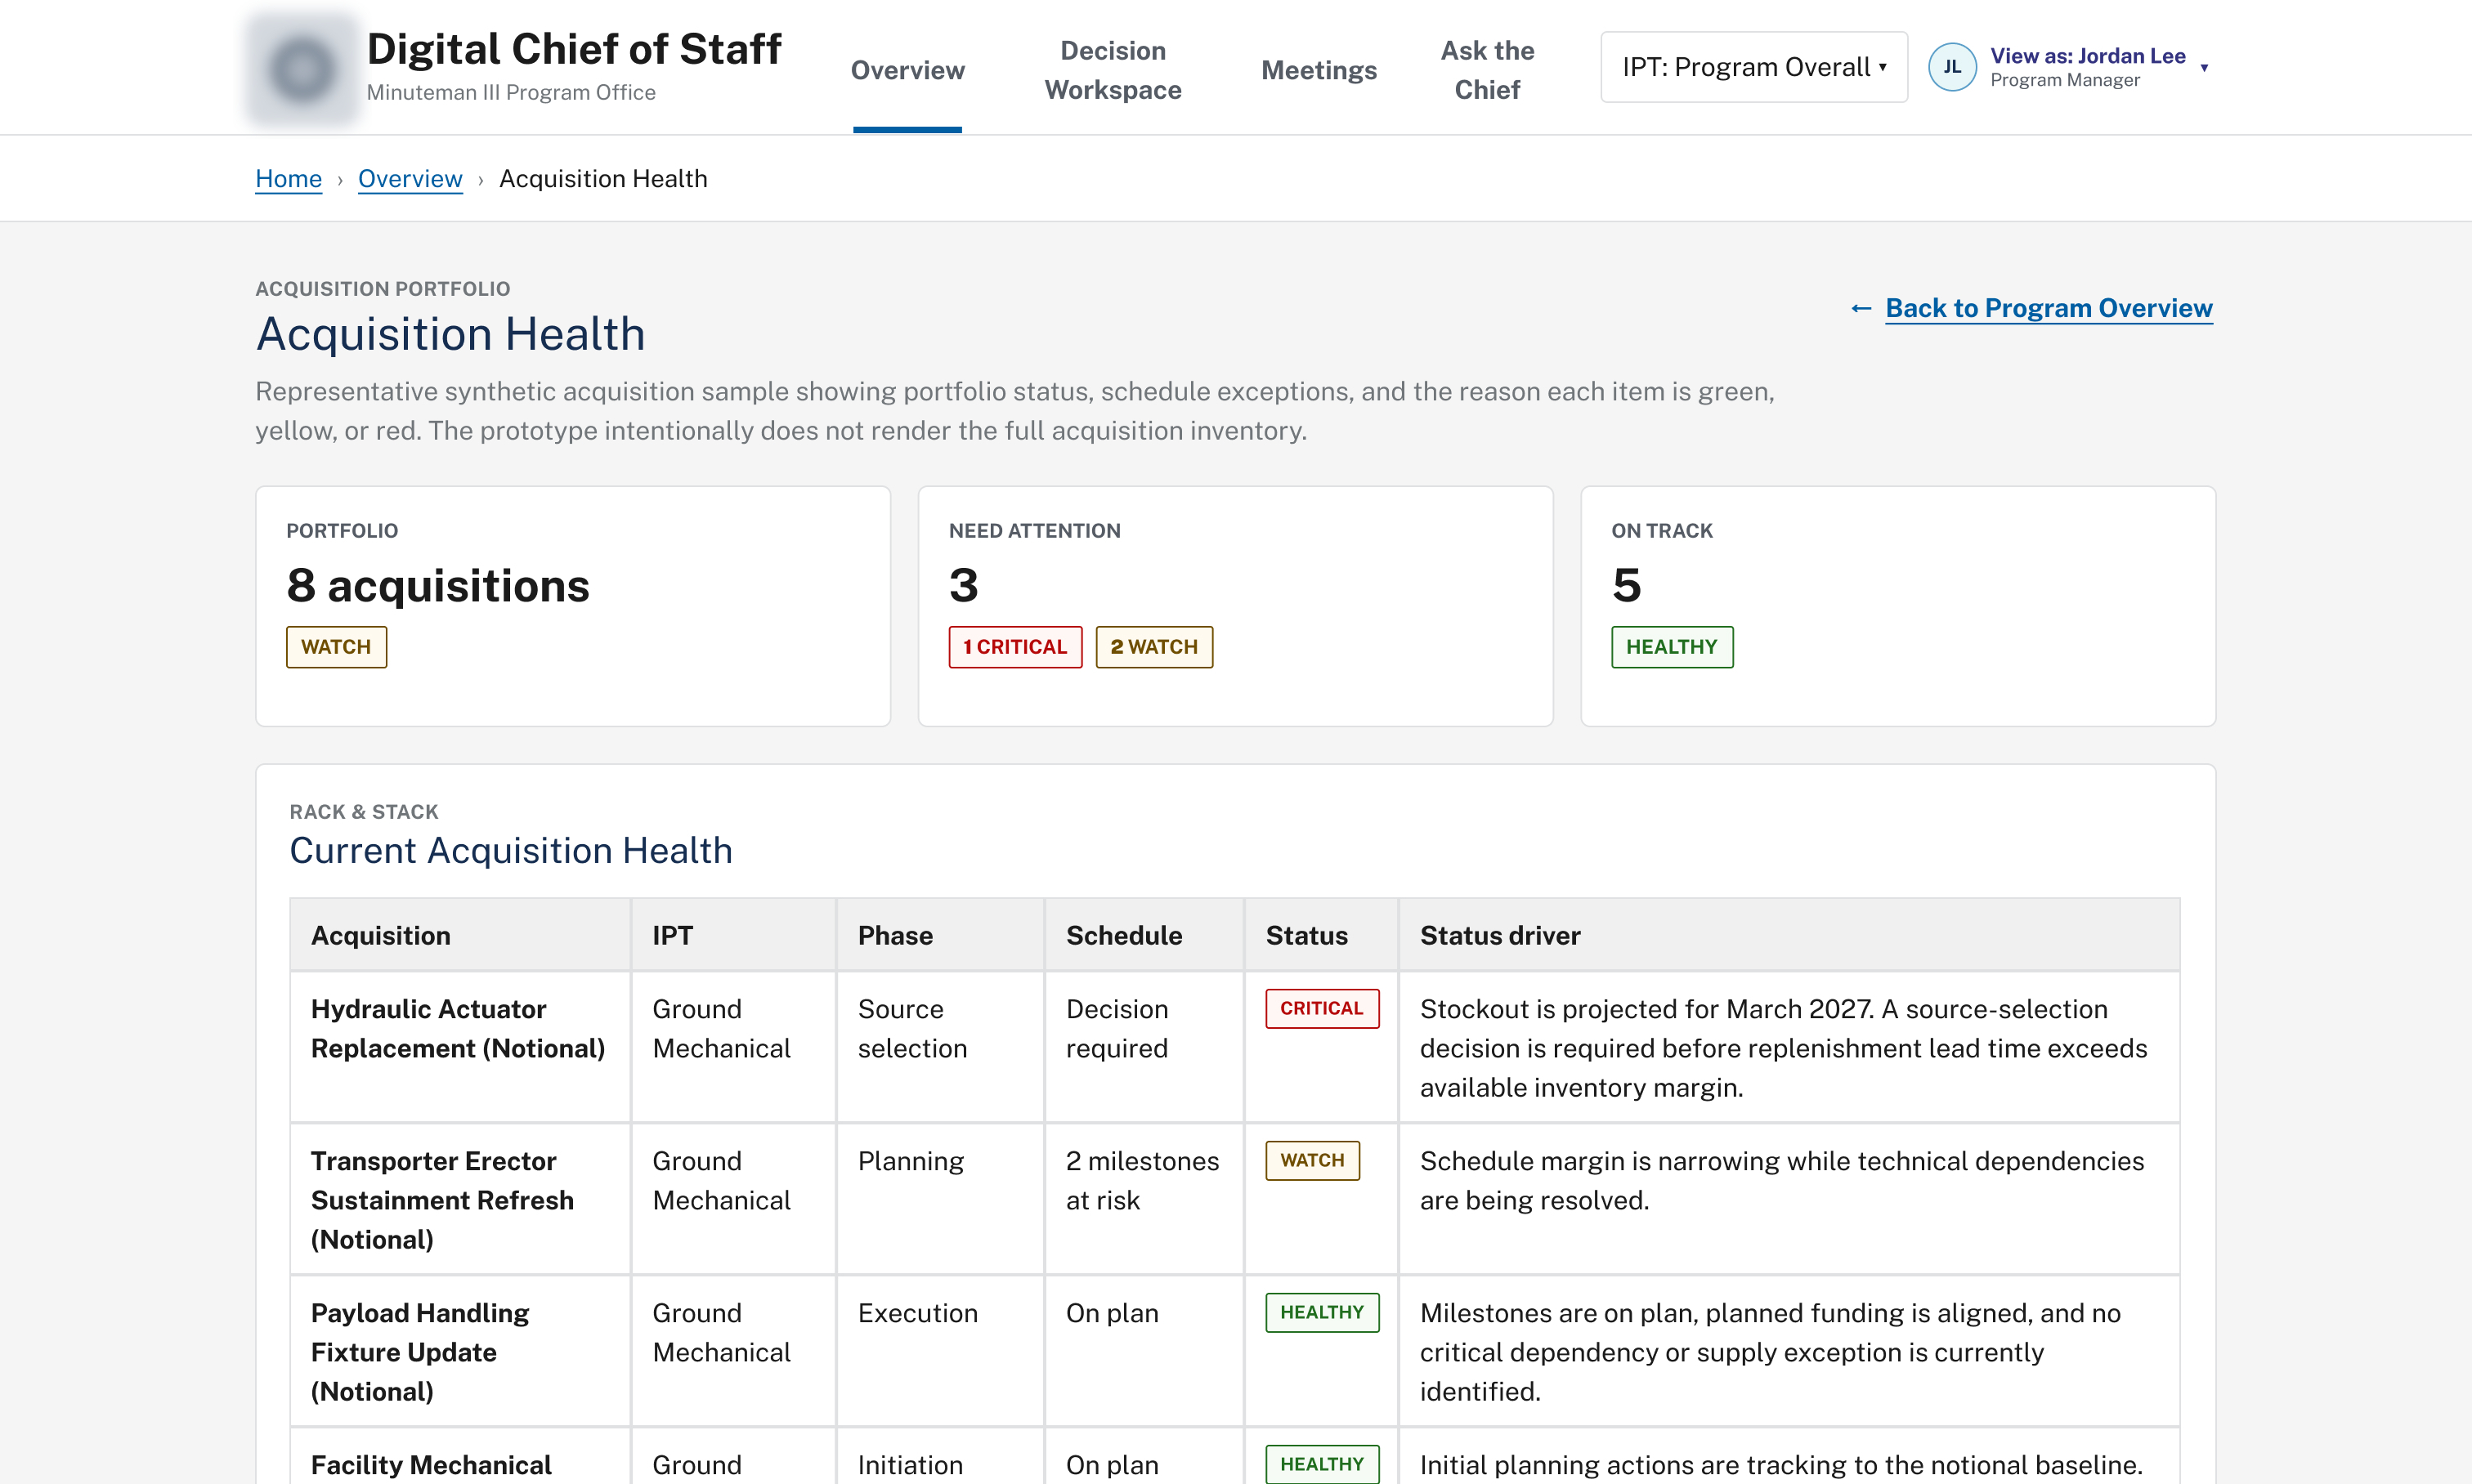Click the Stockout projected March 2027 driver text

click(1784, 1048)
